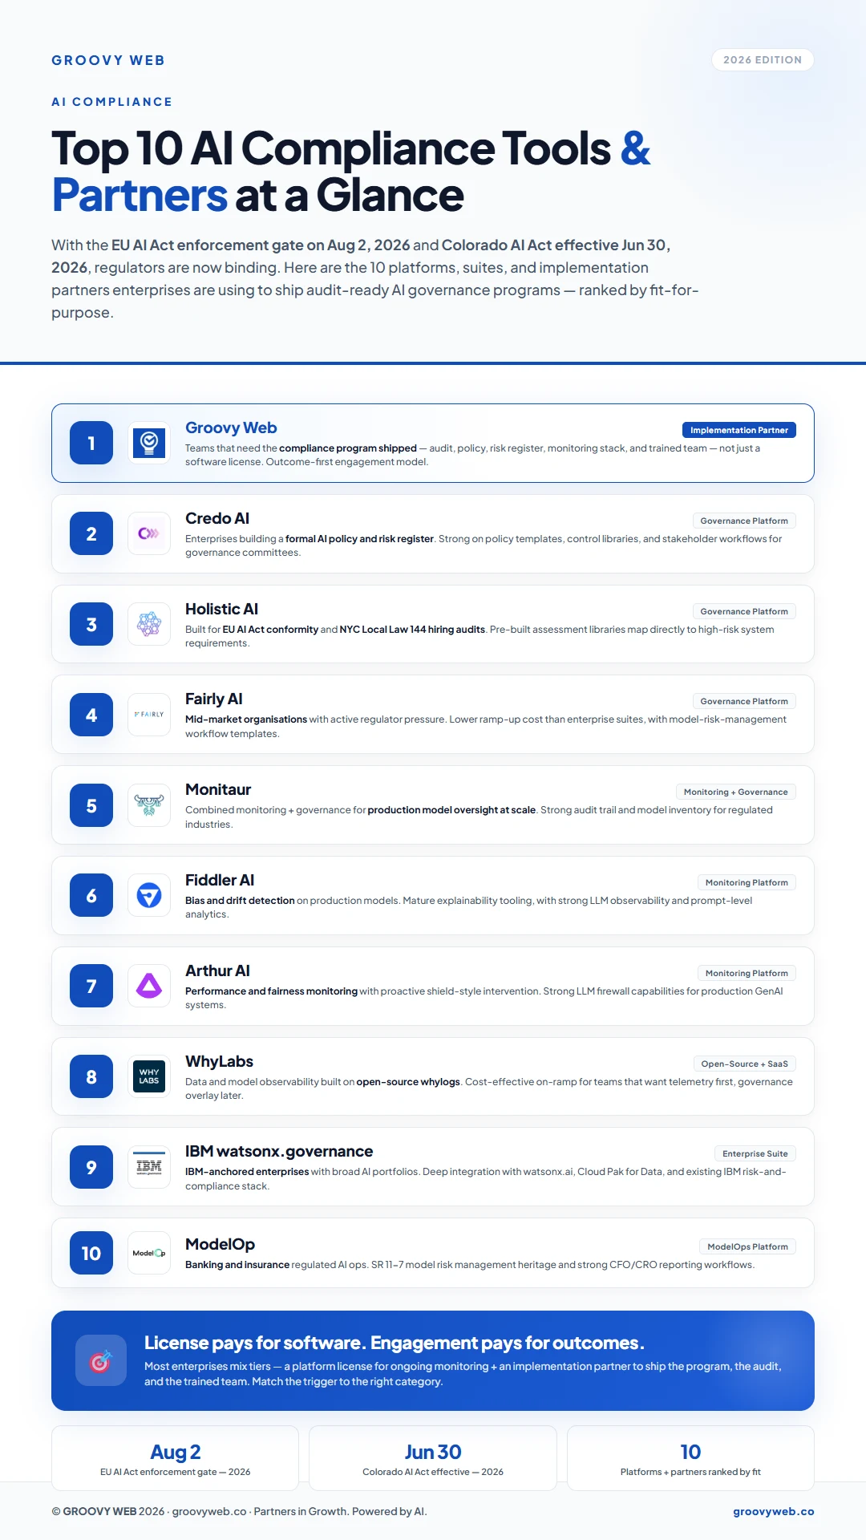Click rank number 5 badge
Screen dimensions: 866x1540
pyautogui.click(x=91, y=805)
